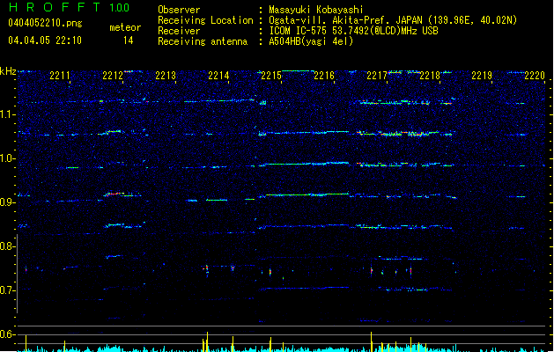
Task: Click the 2213 time marker
Action: point(166,76)
